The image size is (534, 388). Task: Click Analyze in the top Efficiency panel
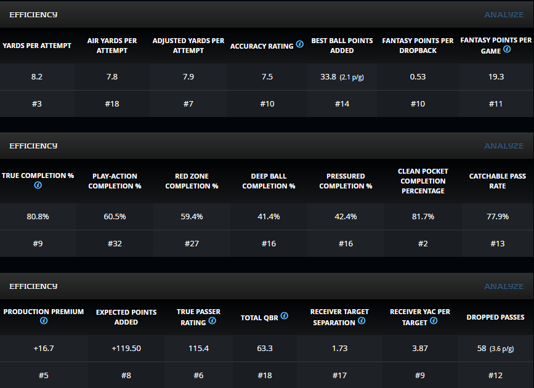(x=504, y=15)
